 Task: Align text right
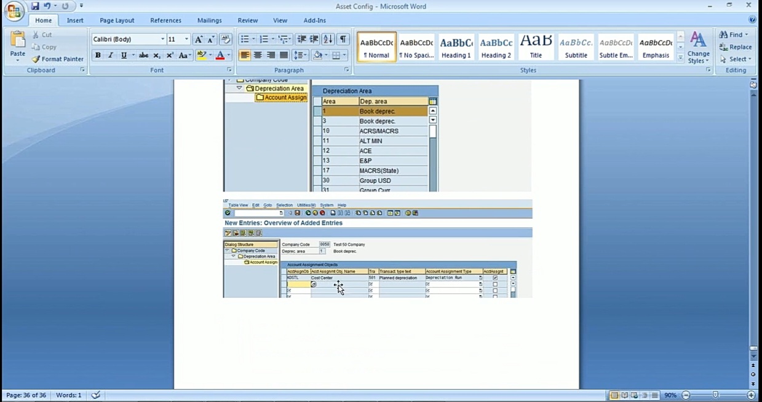tap(271, 55)
